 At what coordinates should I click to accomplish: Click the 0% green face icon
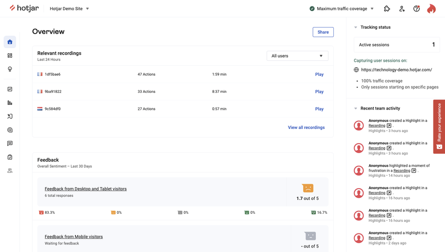click(246, 212)
